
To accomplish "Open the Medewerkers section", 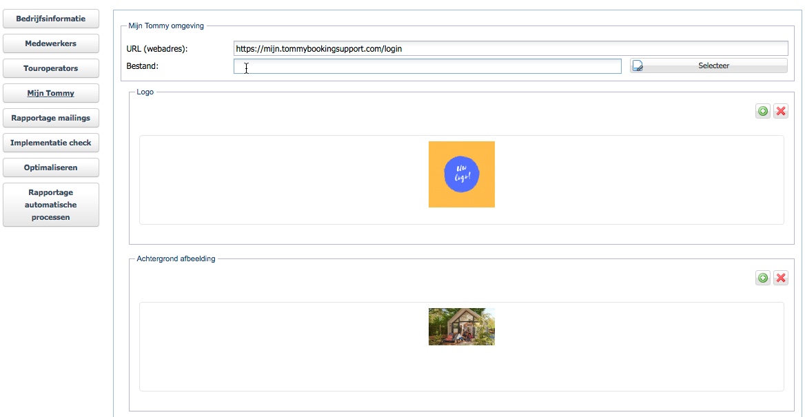I will tap(51, 43).
